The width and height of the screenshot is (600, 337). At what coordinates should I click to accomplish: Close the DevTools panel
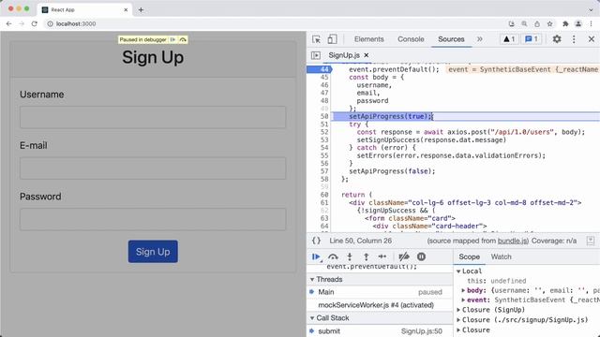[592, 39]
